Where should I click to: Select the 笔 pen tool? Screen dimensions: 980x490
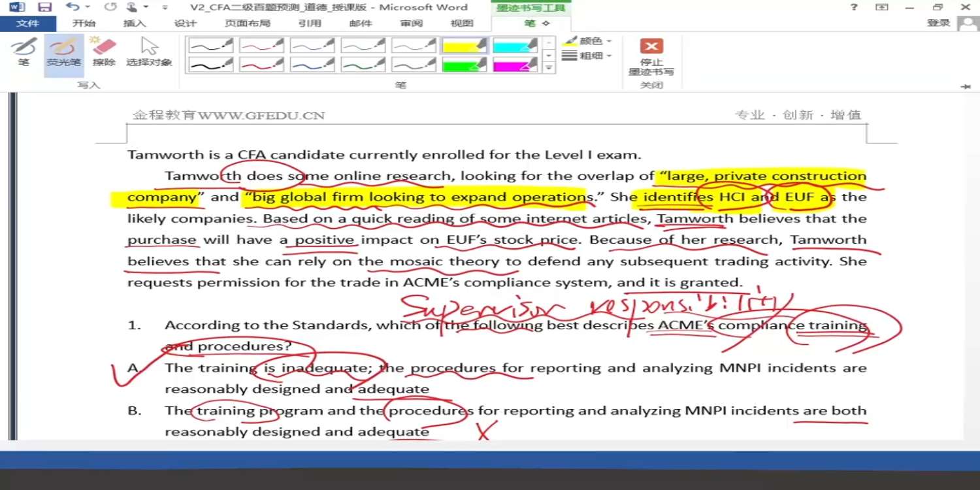(24, 52)
